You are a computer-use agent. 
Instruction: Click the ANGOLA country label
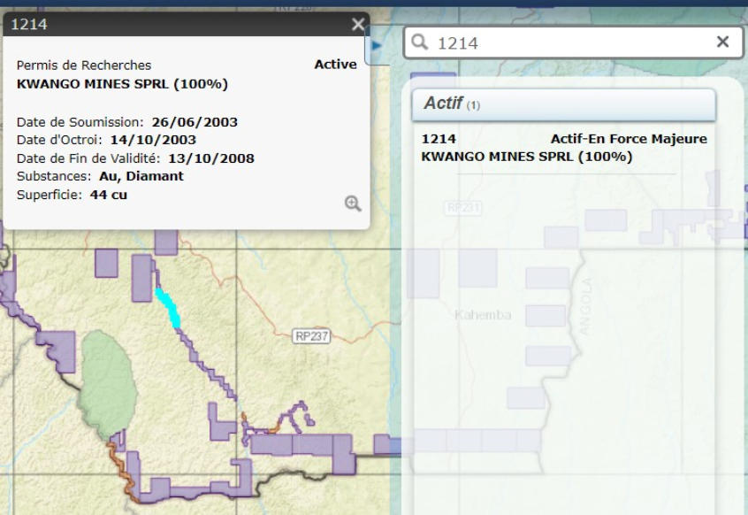[x=584, y=307]
